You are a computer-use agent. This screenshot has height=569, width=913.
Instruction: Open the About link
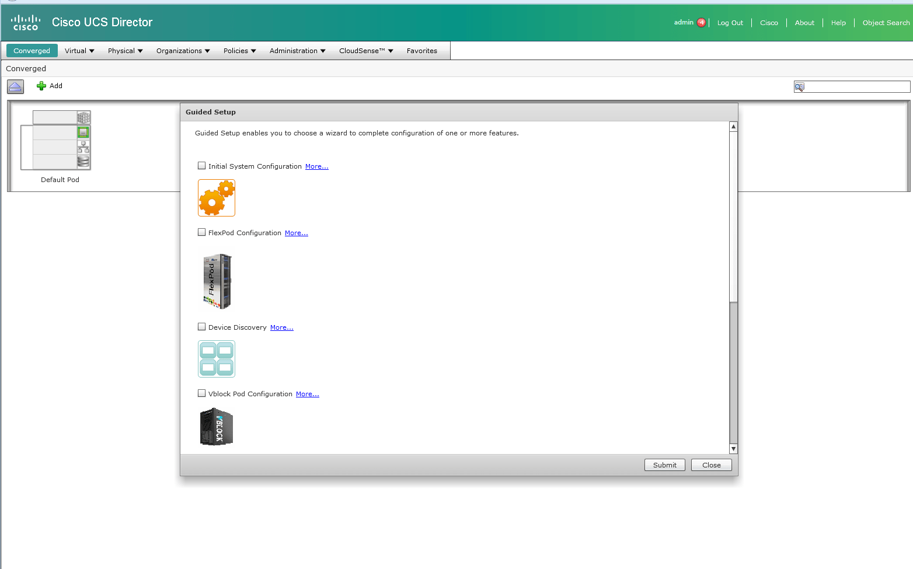[804, 23]
